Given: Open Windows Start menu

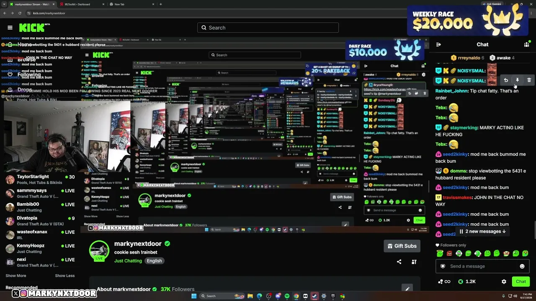Looking at the screenshot, I should [194, 296].
